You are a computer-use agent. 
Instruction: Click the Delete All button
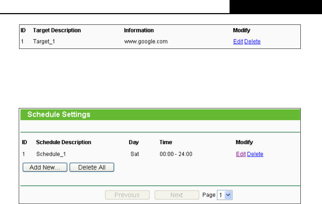click(x=92, y=167)
